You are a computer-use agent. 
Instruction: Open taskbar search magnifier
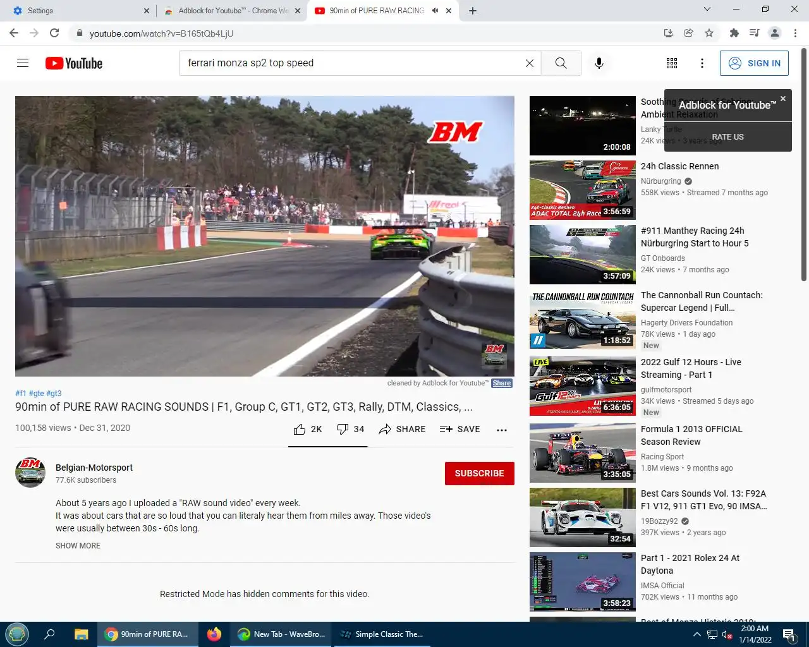(x=49, y=634)
